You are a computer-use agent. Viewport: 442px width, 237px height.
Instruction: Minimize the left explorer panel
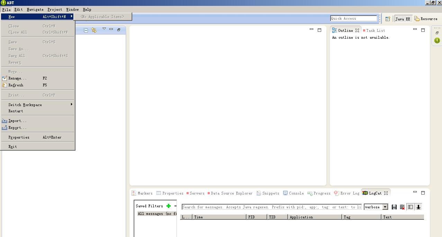[x=111, y=29]
